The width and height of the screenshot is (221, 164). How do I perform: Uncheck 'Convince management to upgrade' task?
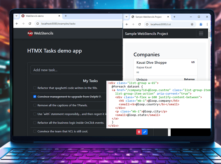click(x=35, y=97)
